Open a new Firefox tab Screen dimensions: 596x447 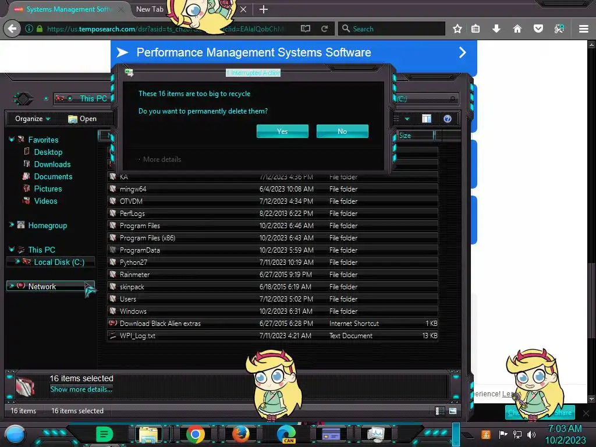264,9
